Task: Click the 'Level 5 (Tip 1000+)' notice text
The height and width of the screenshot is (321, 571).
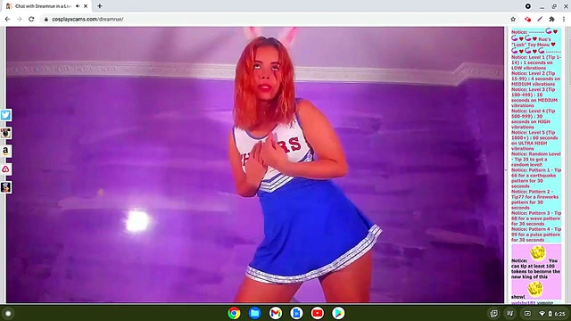Action: 534,141
